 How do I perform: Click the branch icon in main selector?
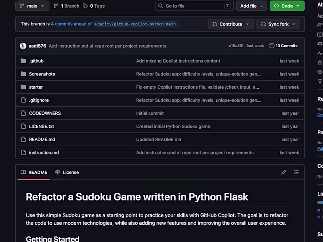pos(22,6)
